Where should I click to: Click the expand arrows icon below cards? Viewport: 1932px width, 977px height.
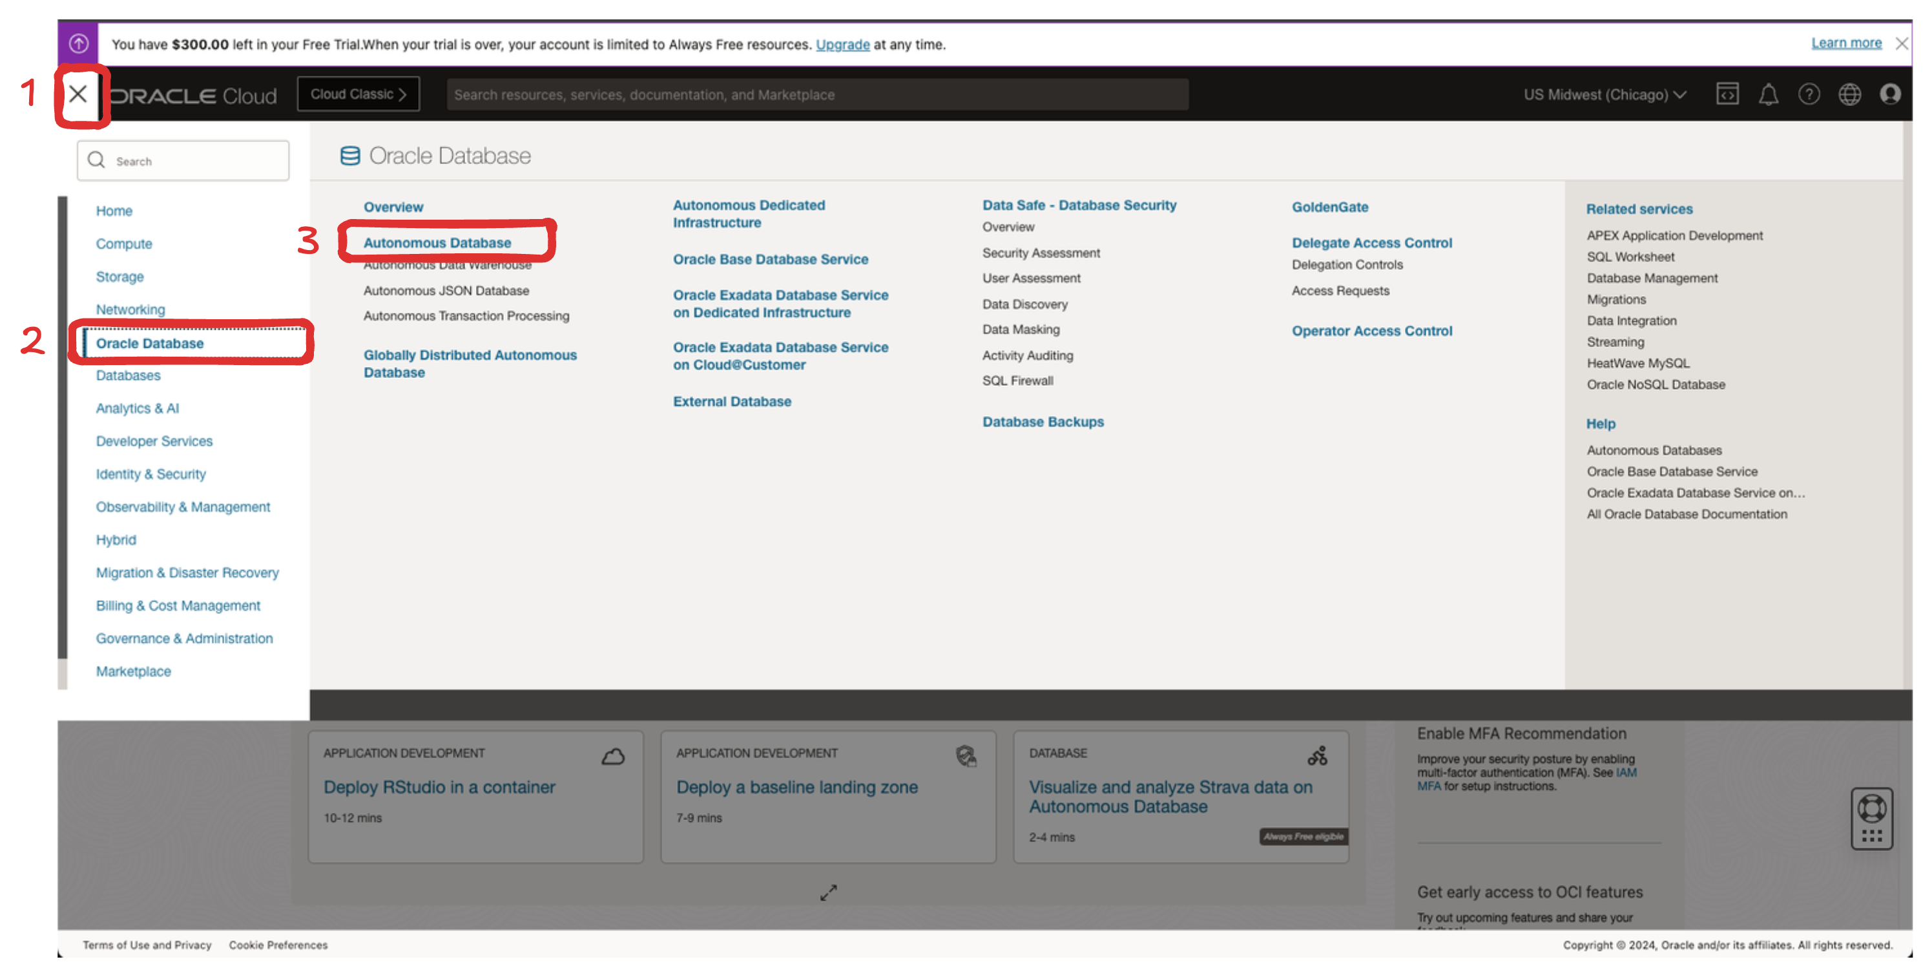pos(828,892)
